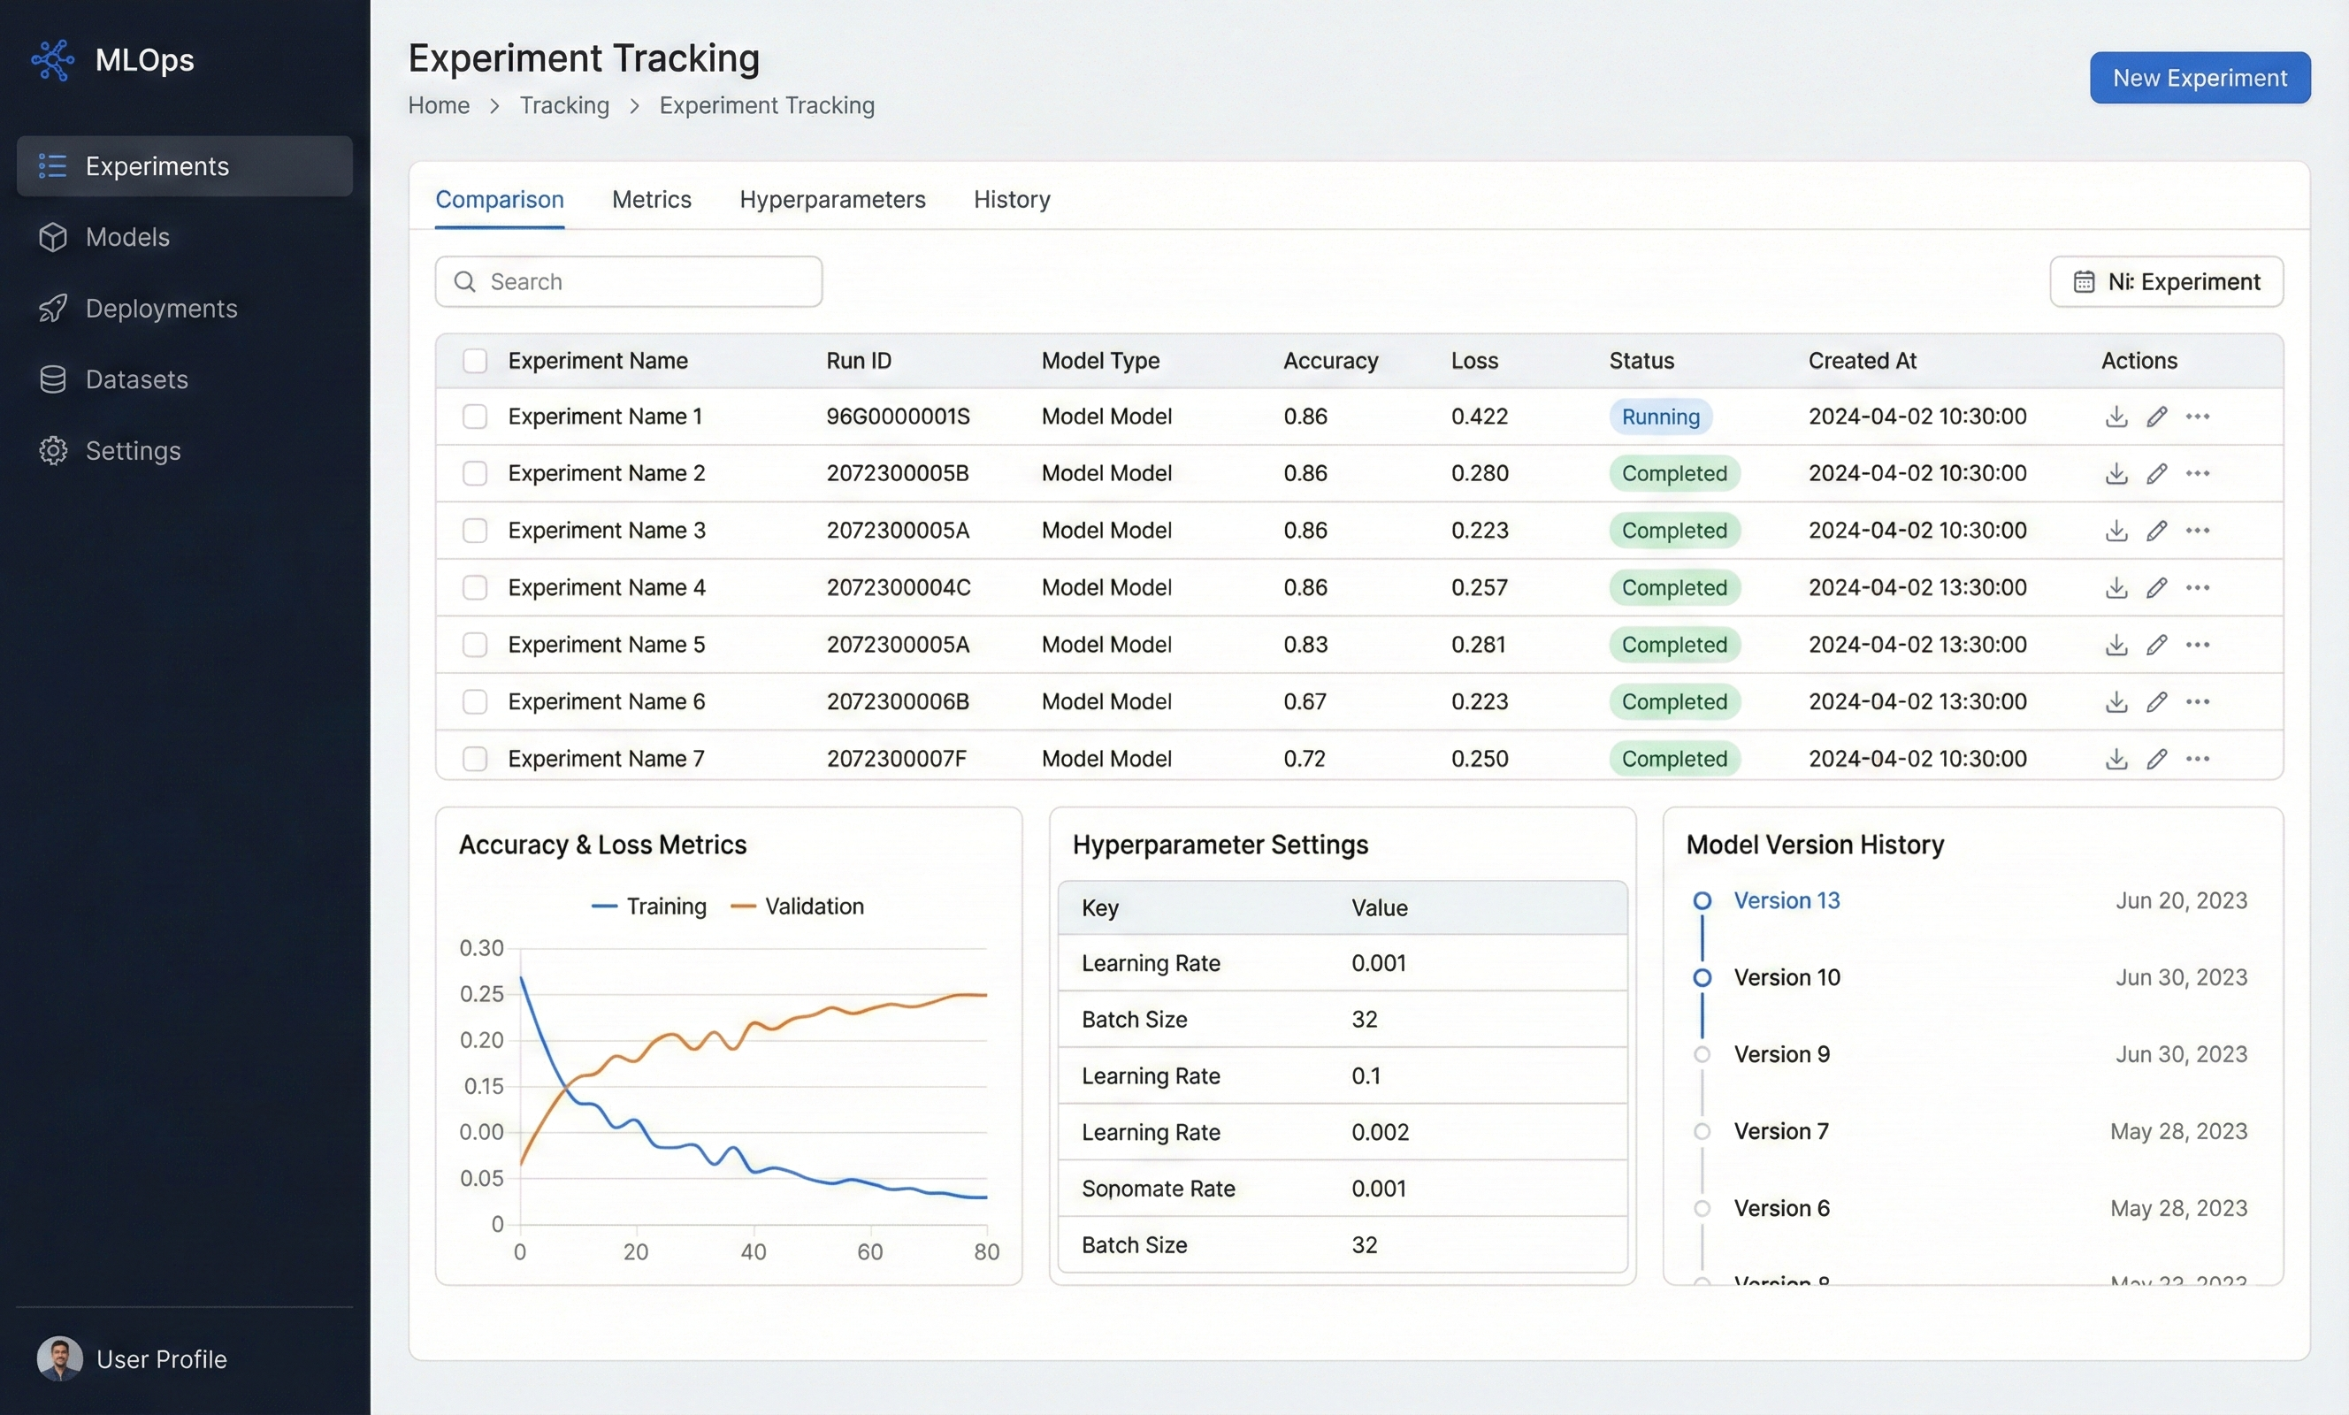Open Settings via the gear icon

click(x=52, y=450)
